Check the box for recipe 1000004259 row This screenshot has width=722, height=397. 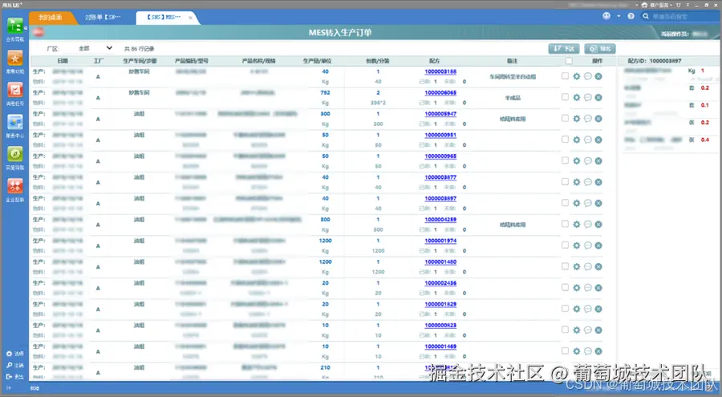click(565, 225)
